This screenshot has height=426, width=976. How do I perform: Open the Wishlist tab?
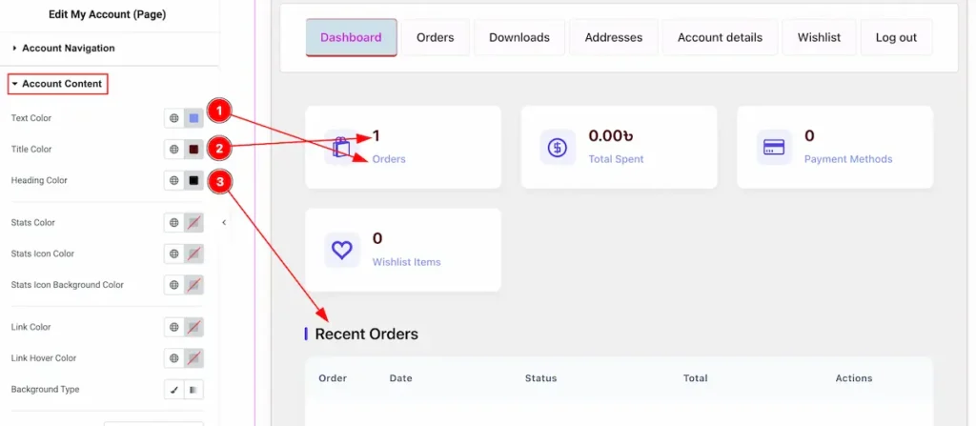[x=819, y=38]
